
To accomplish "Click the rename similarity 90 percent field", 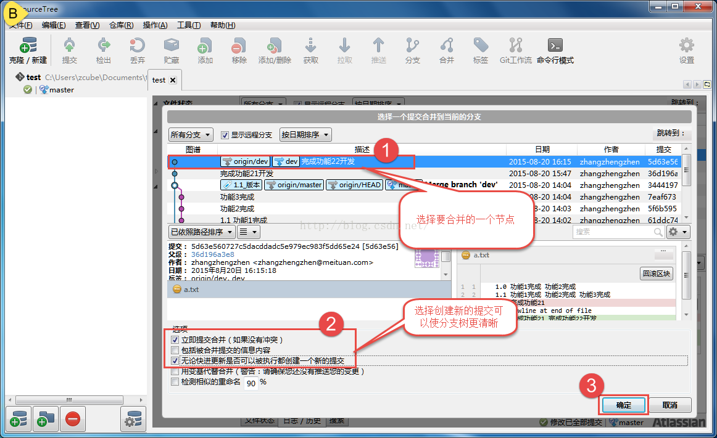I will click(251, 383).
